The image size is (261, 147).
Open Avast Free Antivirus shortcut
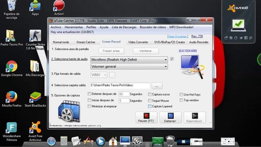tap(35, 131)
